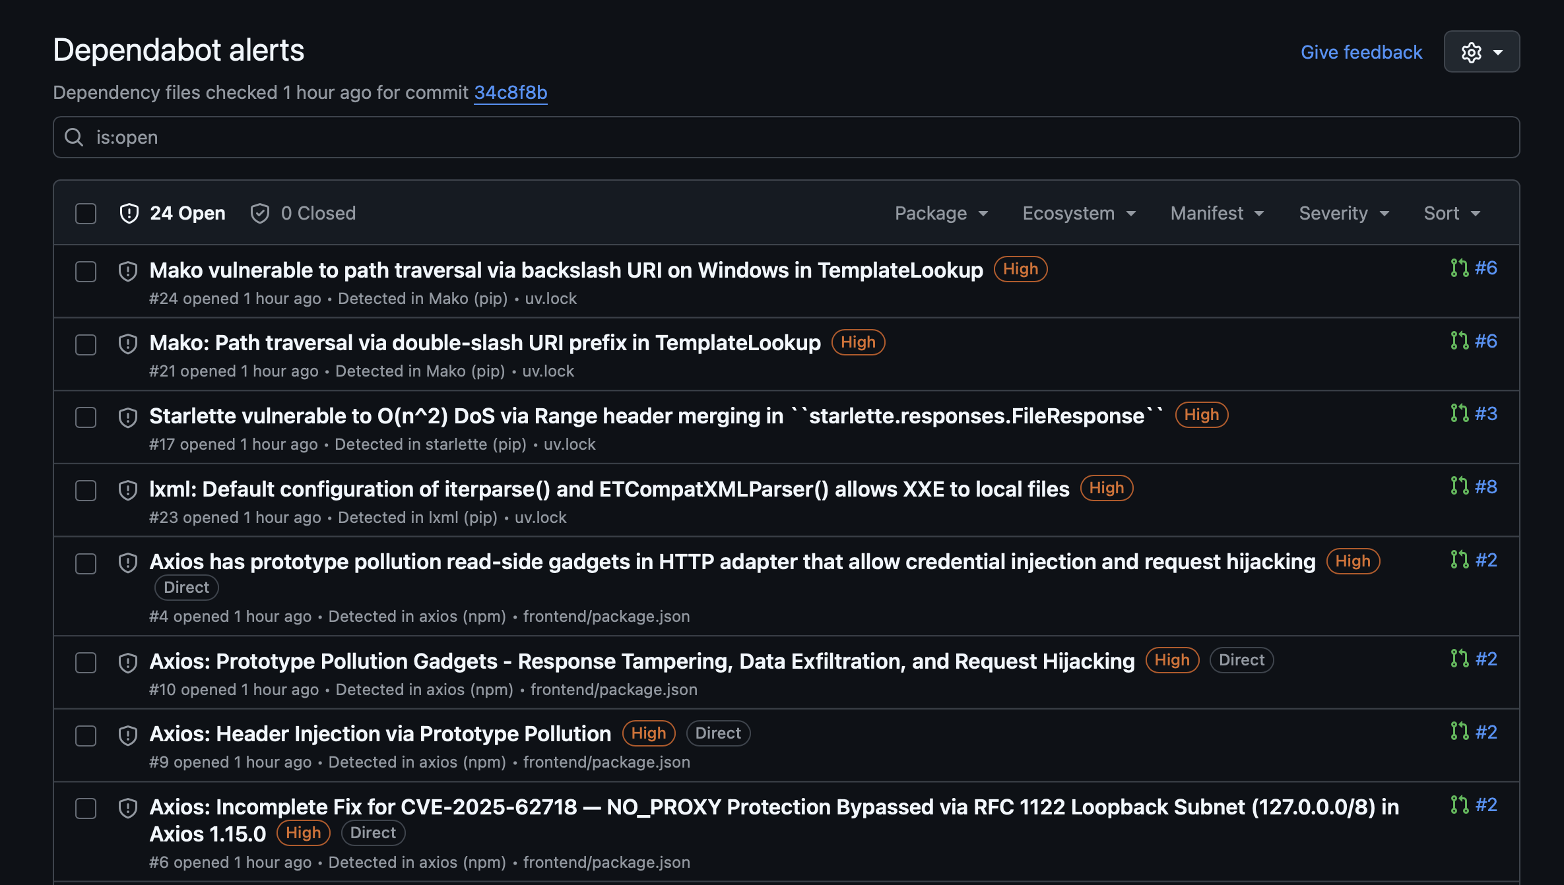This screenshot has height=885, width=1564.
Task: Open pull request #2 on Axios CVE-2025-62718 alert
Action: point(1474,805)
